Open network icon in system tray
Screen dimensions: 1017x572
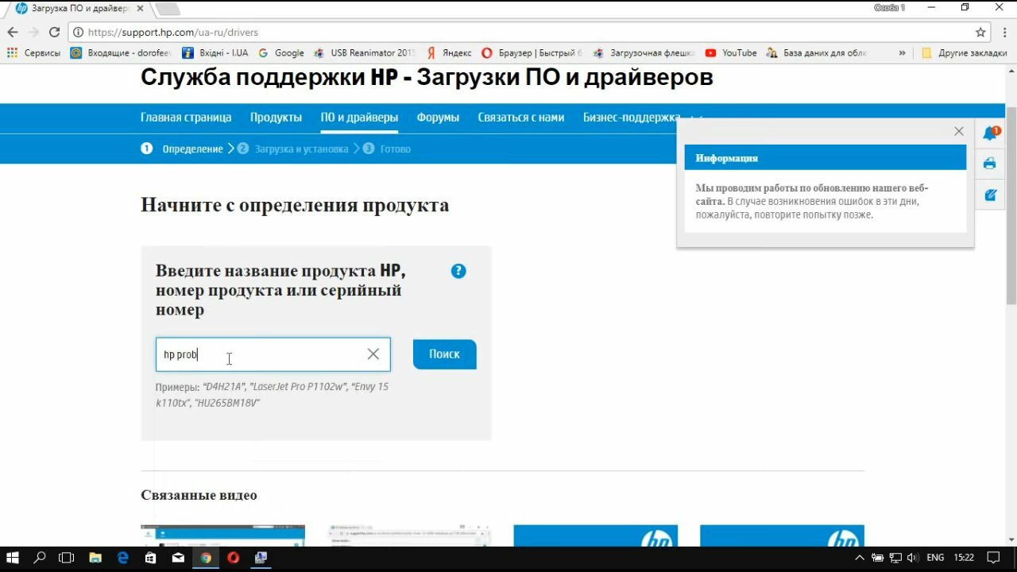coord(895,558)
